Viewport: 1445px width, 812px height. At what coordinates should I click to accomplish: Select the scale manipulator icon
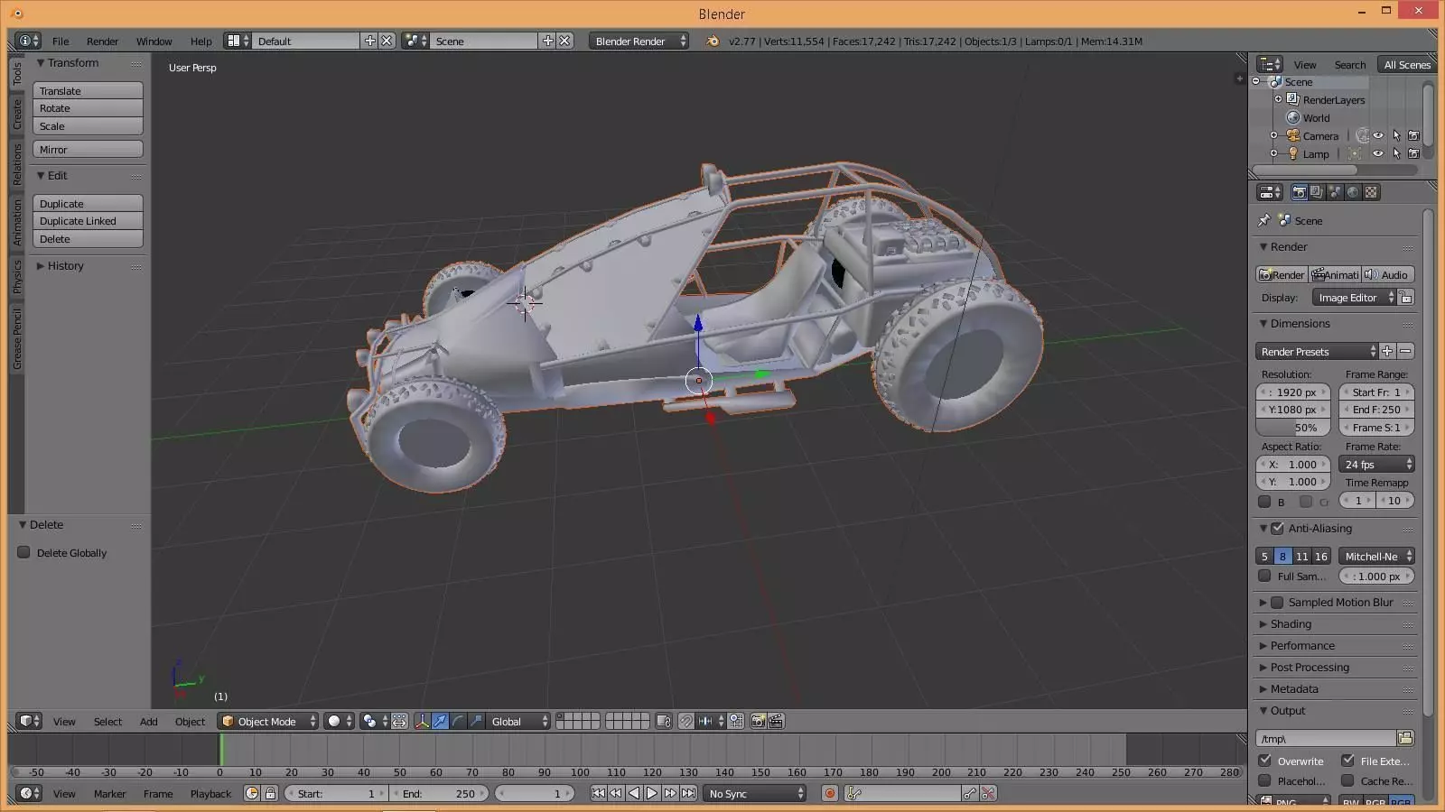(x=476, y=721)
